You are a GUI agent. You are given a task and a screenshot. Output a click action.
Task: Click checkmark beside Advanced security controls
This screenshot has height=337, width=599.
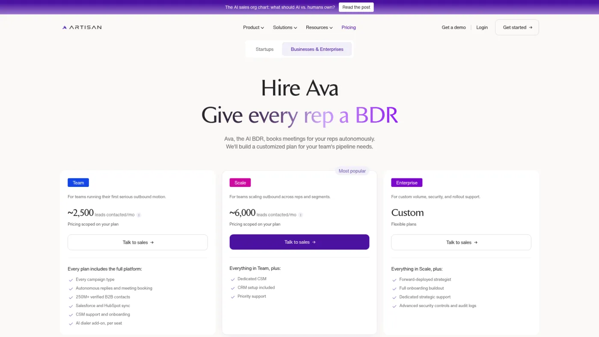tap(394, 306)
